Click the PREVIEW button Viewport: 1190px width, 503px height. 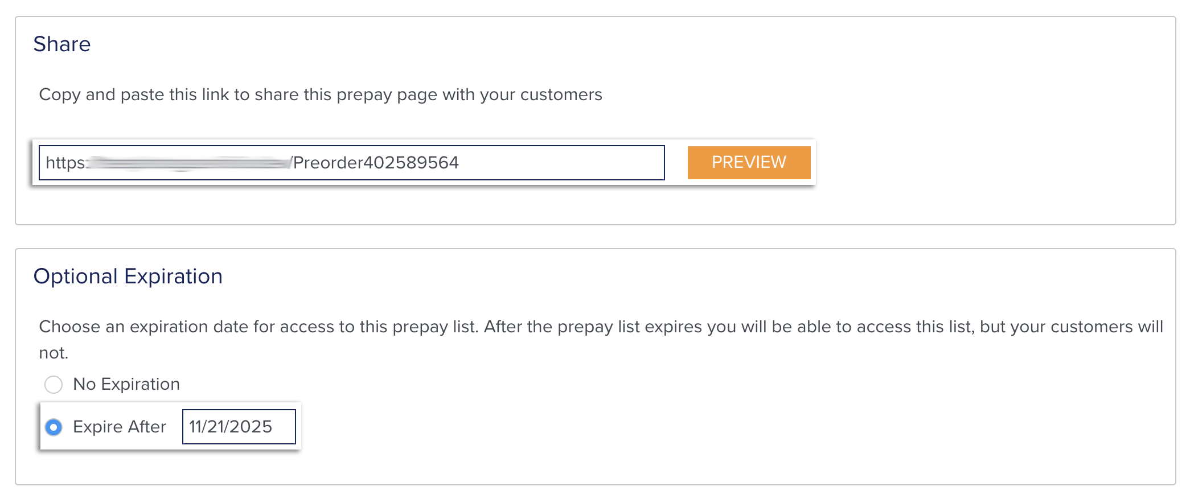(x=748, y=163)
